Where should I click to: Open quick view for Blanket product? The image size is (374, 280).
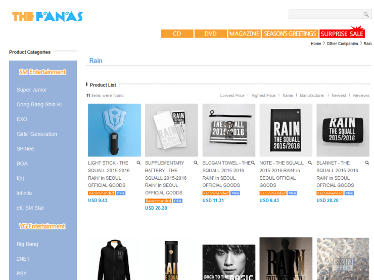point(367,163)
